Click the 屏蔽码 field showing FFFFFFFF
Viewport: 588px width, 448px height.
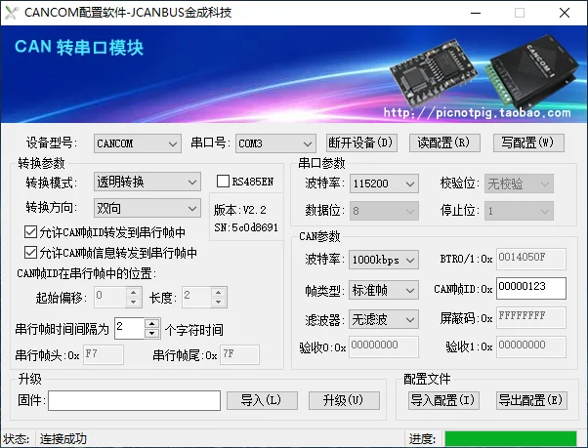pyautogui.click(x=531, y=317)
